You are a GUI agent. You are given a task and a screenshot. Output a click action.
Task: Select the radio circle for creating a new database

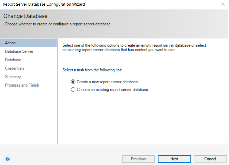point(73,82)
